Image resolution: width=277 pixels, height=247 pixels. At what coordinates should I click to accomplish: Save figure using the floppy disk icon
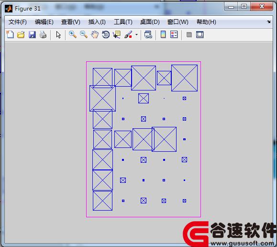pos(32,34)
